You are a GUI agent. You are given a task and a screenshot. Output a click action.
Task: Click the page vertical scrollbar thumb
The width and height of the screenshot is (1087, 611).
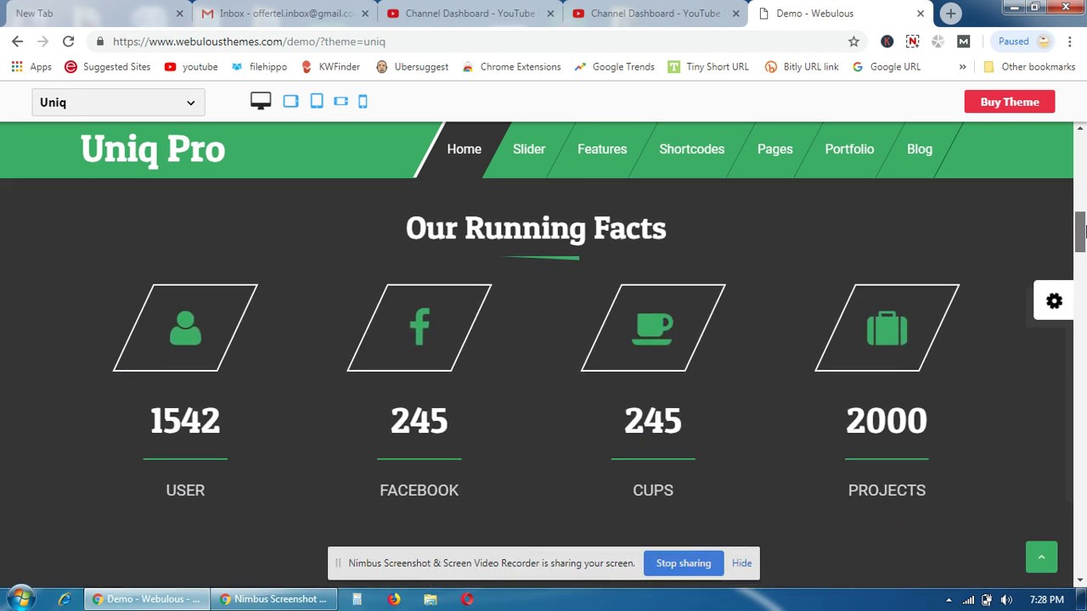click(x=1080, y=231)
